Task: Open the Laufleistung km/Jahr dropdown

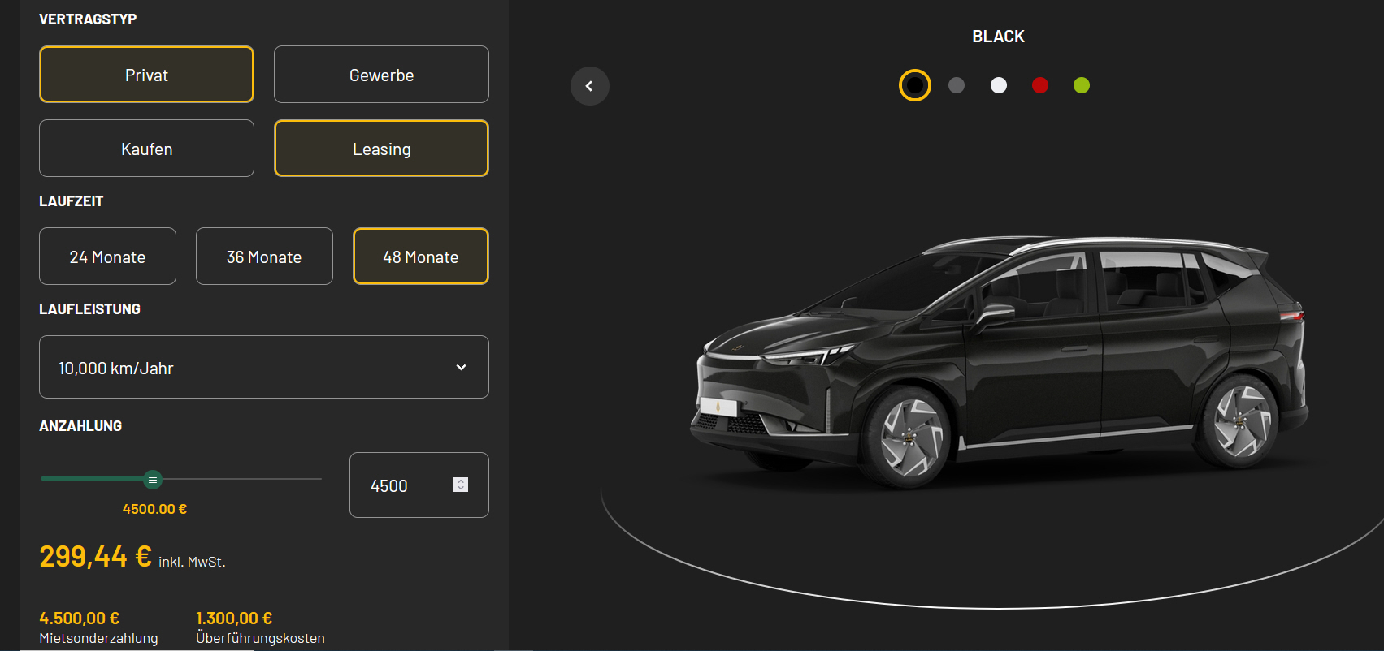Action: click(252, 368)
